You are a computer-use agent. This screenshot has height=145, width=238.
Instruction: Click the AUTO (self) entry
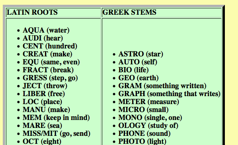(x=138, y=62)
